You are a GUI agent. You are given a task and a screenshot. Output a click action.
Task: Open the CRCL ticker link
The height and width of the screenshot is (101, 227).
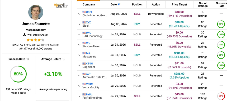89,12
